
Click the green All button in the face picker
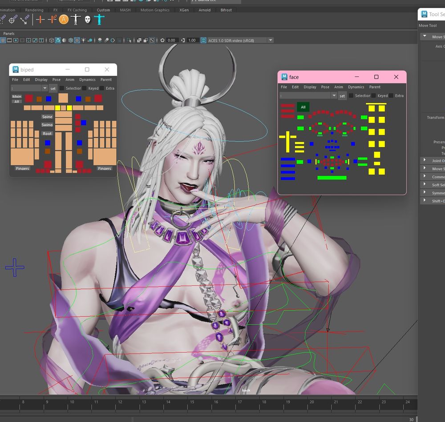coord(303,107)
